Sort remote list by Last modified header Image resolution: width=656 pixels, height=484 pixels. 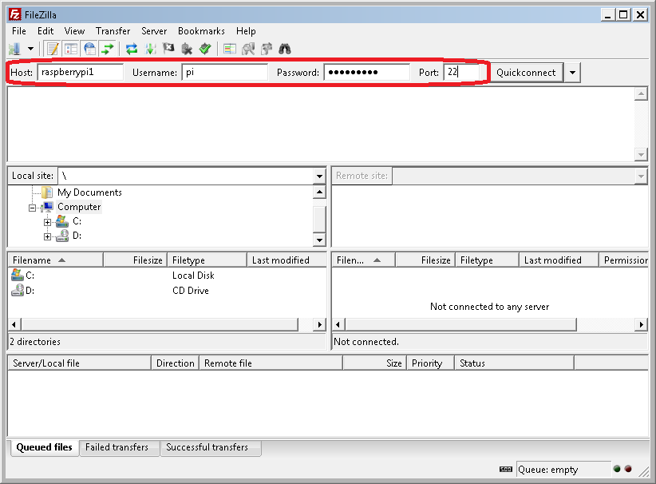pos(559,260)
